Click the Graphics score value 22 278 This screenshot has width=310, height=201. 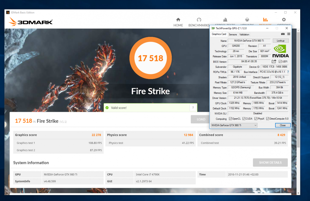96,135
